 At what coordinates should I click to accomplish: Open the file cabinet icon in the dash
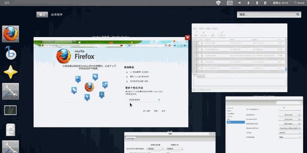tap(10, 130)
